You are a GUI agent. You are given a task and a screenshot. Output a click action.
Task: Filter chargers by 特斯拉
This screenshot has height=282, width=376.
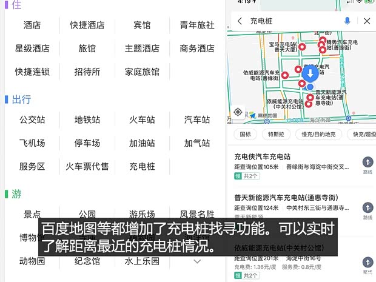(x=276, y=134)
